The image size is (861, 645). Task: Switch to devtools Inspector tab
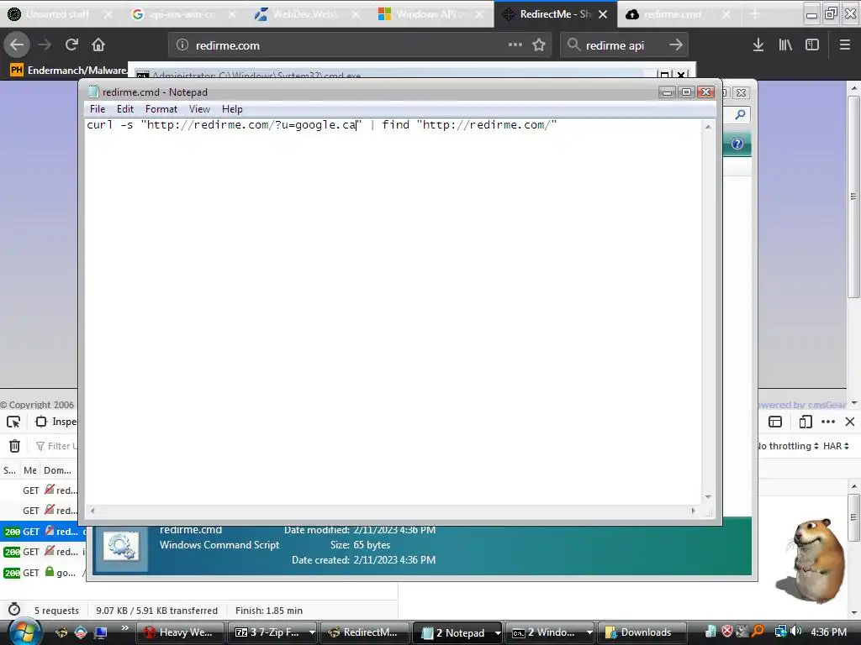click(56, 422)
